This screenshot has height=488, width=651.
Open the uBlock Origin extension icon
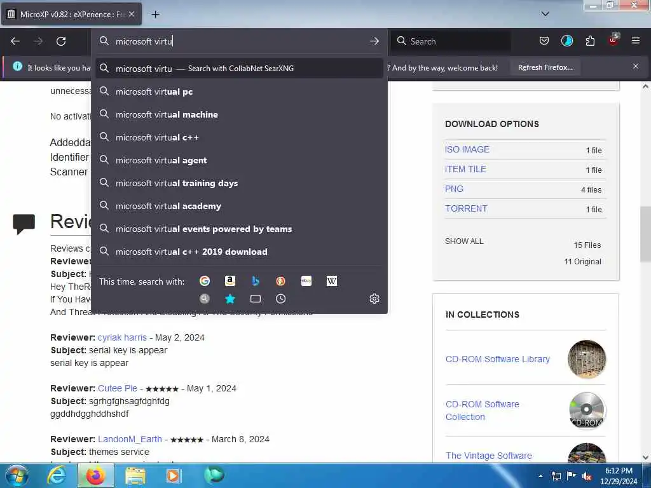pos(613,40)
